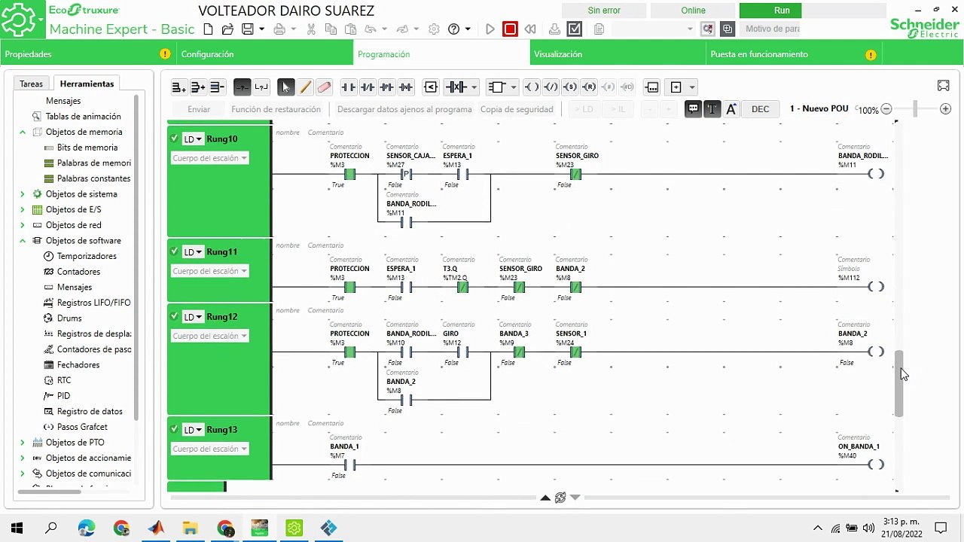Select Temporizadores in the tools tree
Image resolution: width=964 pixels, height=542 pixels.
[87, 256]
